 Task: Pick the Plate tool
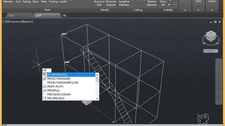[44, 1]
